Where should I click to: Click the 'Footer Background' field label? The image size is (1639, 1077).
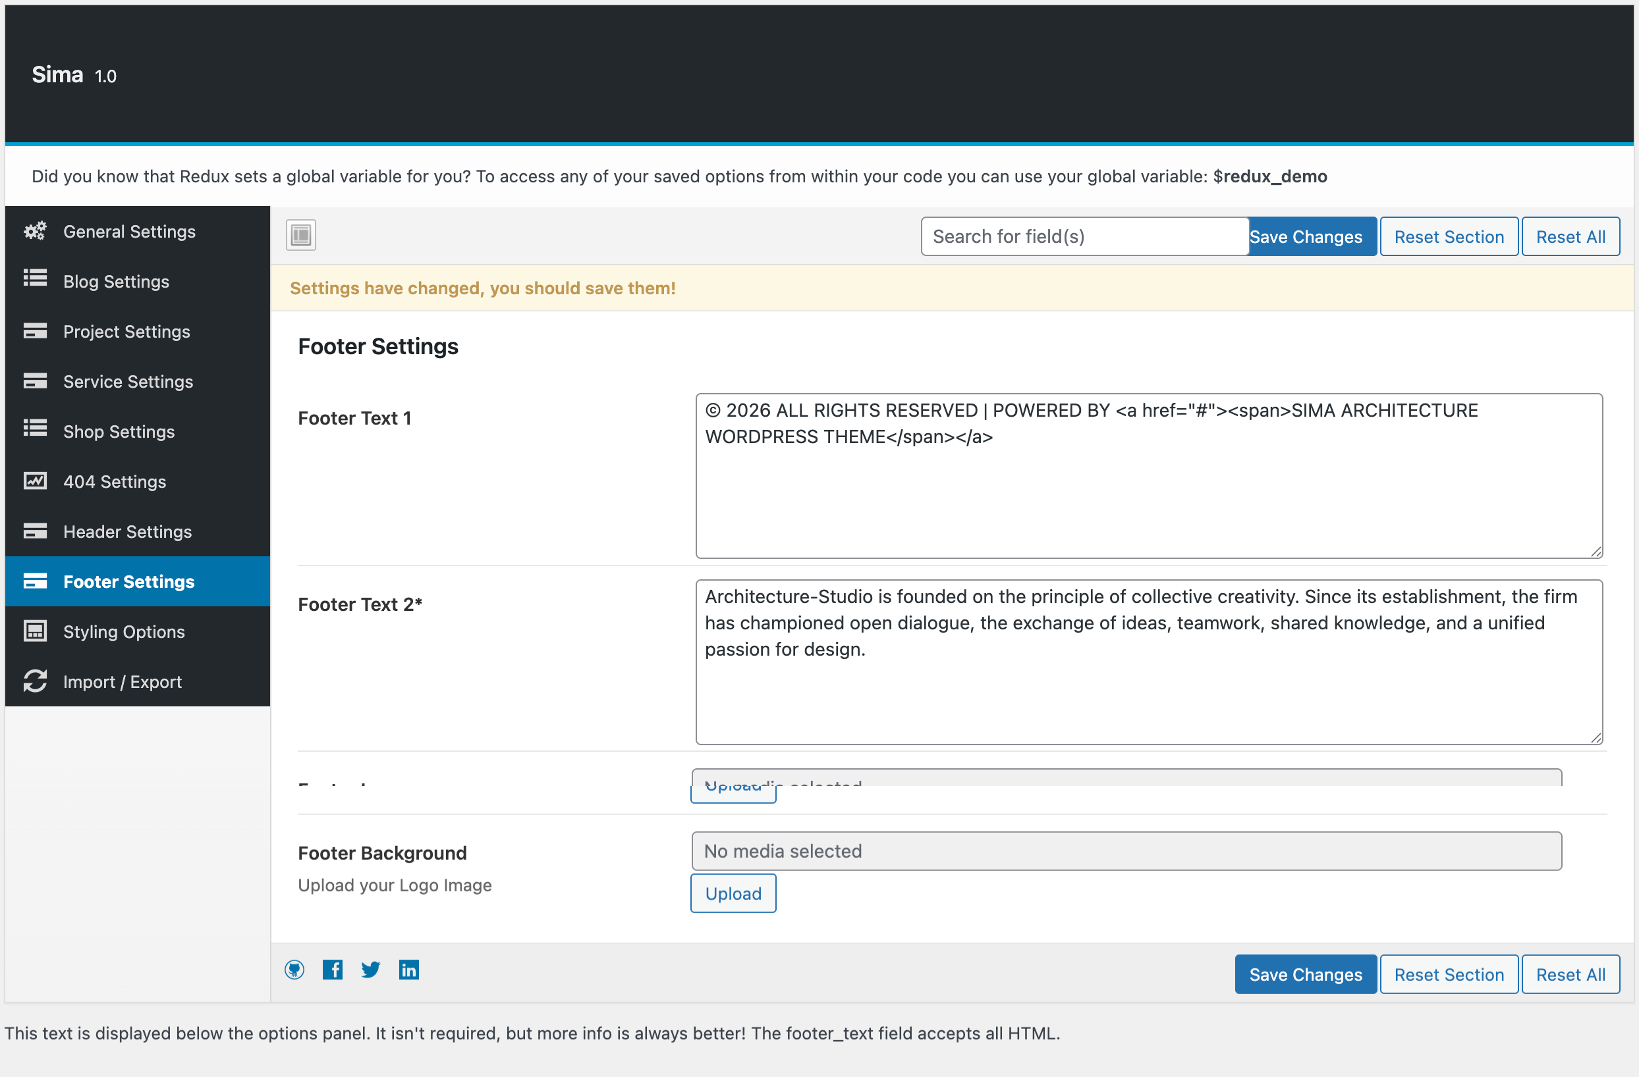[x=382, y=853]
